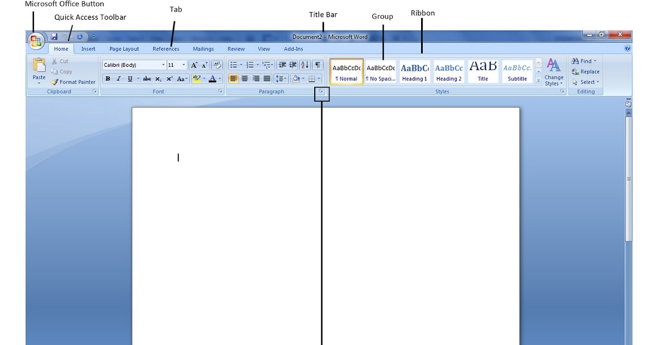Apply the Heading 1 style
The width and height of the screenshot is (658, 345).
(x=415, y=72)
